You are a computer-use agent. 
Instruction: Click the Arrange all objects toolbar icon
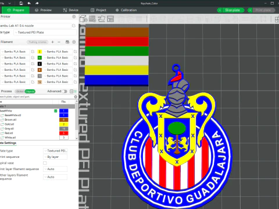coord(110,19)
